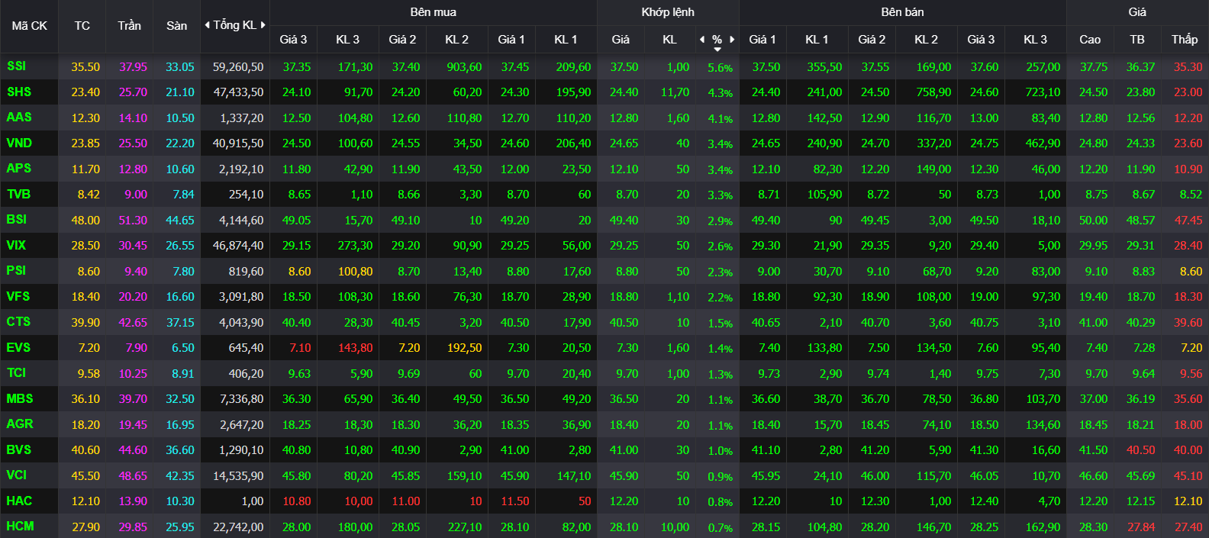Select the BSI ticker row label
1209x538 pixels.
(17, 219)
